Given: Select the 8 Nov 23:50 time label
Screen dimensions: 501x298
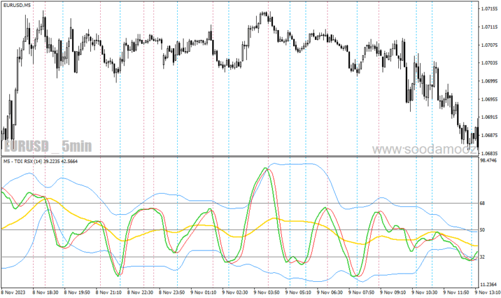Looking at the screenshot, I should 172,292.
